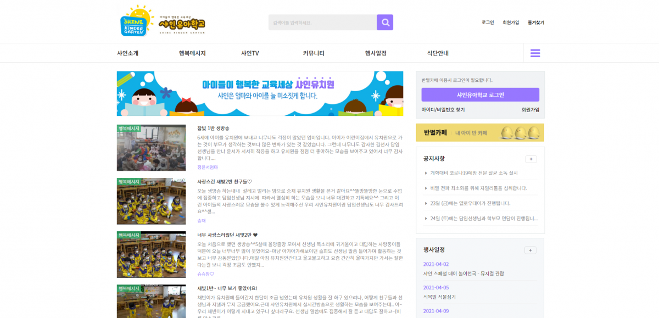Click the search magnifying glass icon
The height and width of the screenshot is (318, 659).
tap(384, 22)
